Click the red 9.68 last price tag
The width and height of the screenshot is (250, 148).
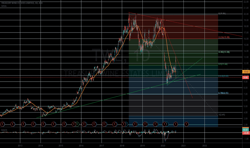[245, 77]
